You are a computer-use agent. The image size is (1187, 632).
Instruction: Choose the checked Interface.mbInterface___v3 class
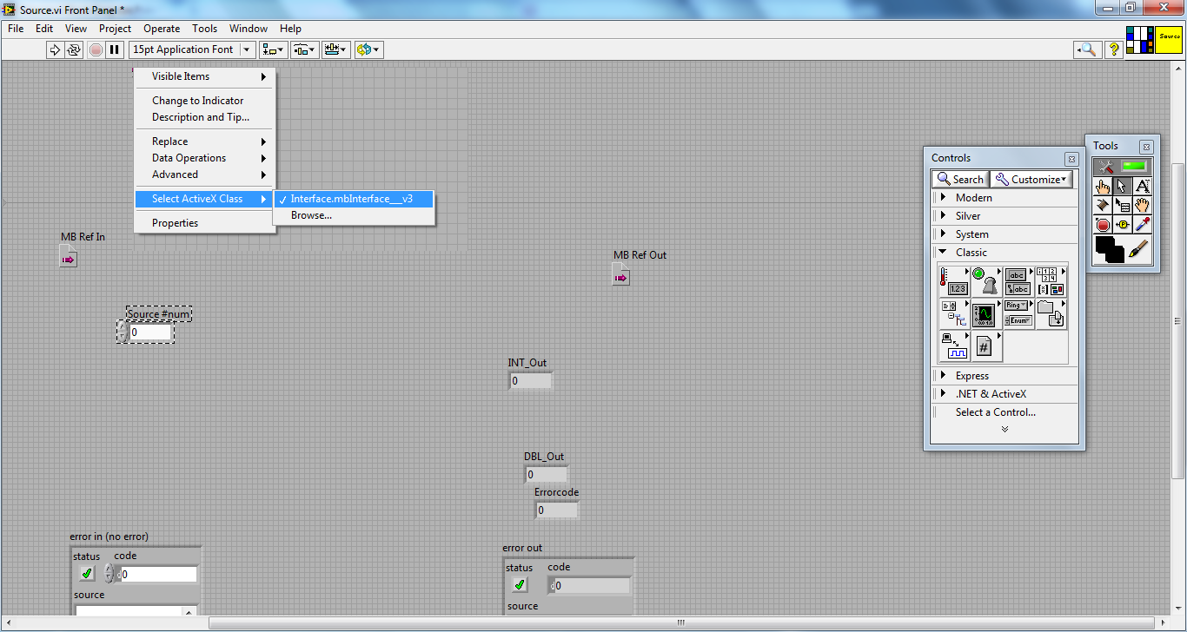pos(354,199)
